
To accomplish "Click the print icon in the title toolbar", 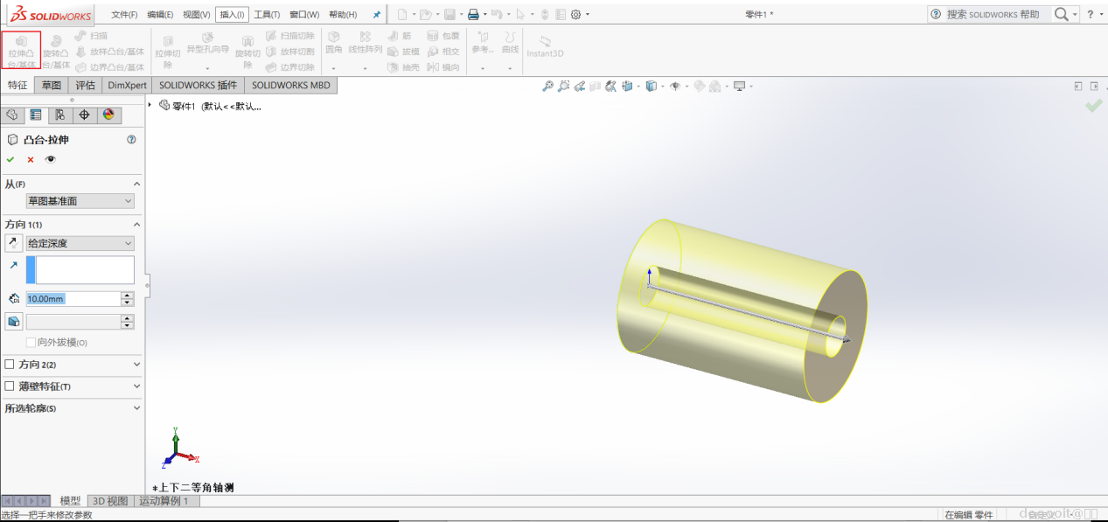I will (x=473, y=14).
